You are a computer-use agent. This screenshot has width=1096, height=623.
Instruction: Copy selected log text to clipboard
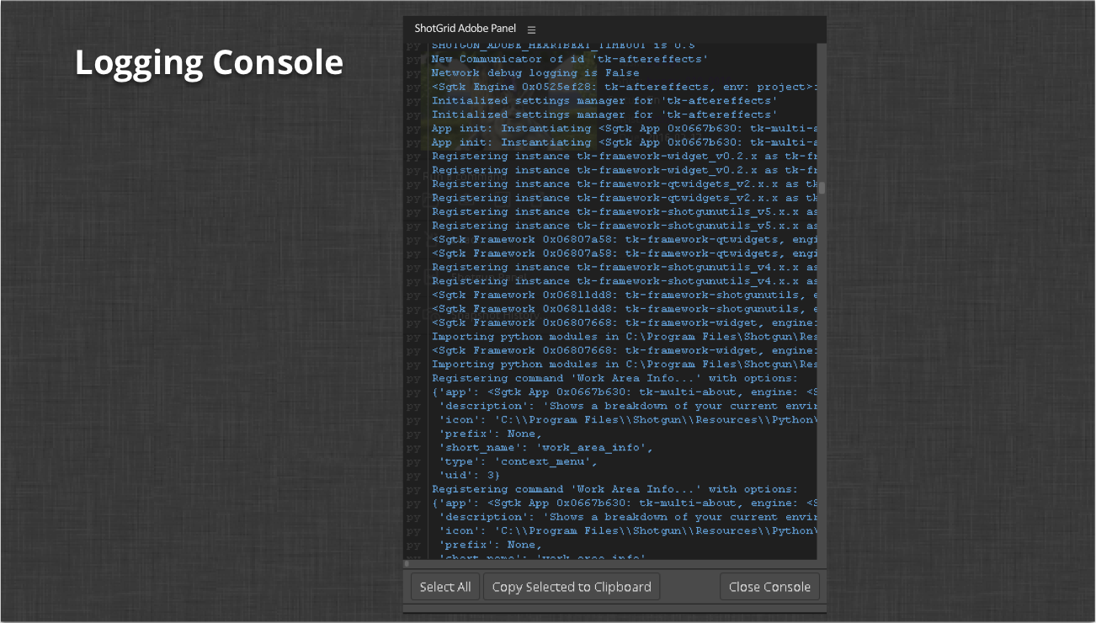pos(572,587)
